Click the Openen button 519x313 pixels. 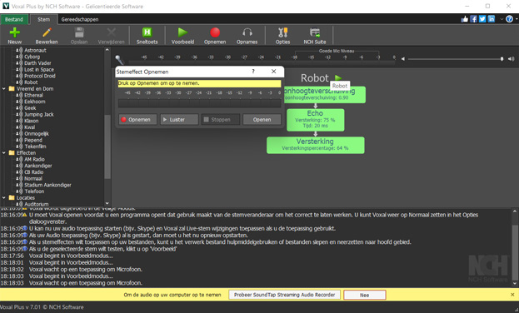(x=262, y=119)
